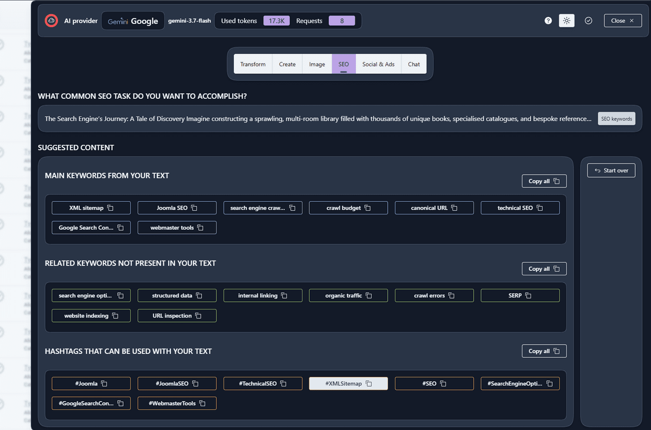Click the SEO keywords button
Image resolution: width=651 pixels, height=430 pixels.
616,118
